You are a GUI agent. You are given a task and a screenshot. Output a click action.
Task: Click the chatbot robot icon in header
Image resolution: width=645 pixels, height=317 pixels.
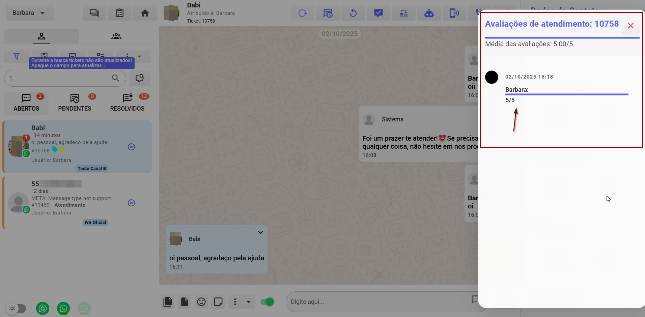(429, 13)
